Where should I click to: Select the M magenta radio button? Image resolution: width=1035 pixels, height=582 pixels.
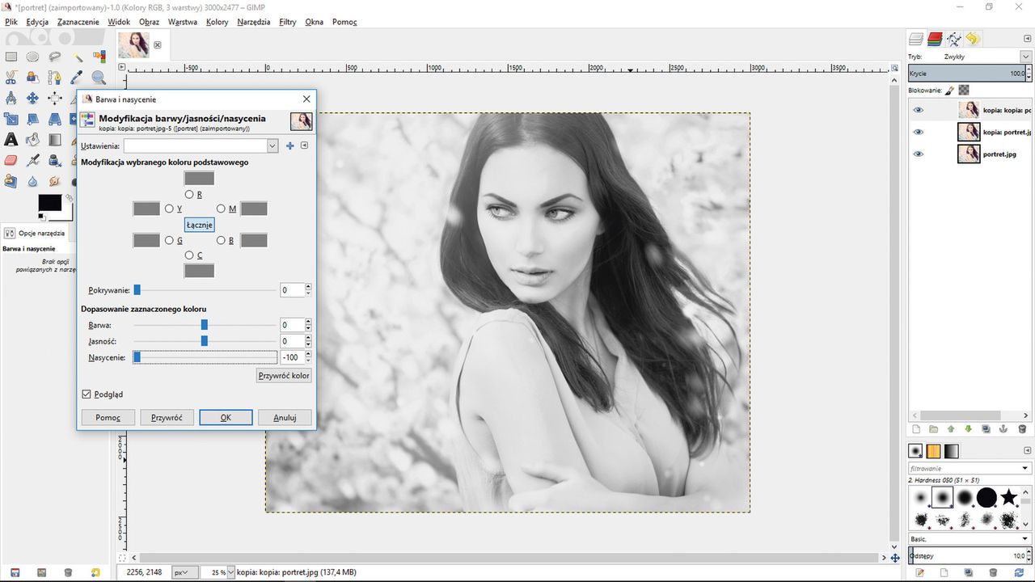pos(221,209)
